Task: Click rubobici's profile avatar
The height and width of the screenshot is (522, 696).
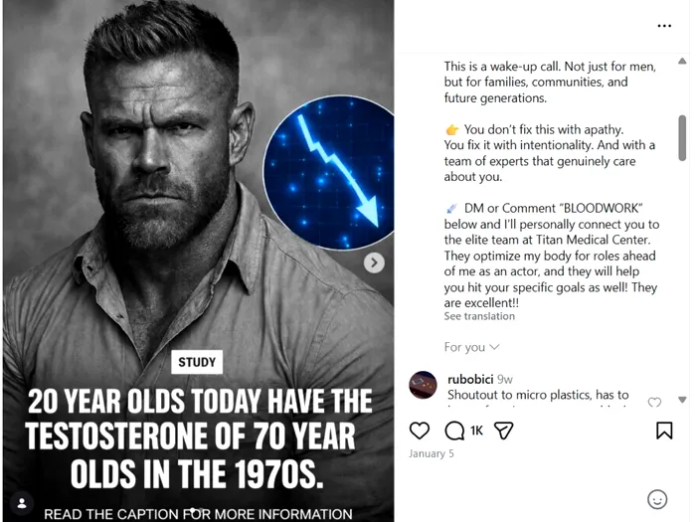Action: pos(424,385)
